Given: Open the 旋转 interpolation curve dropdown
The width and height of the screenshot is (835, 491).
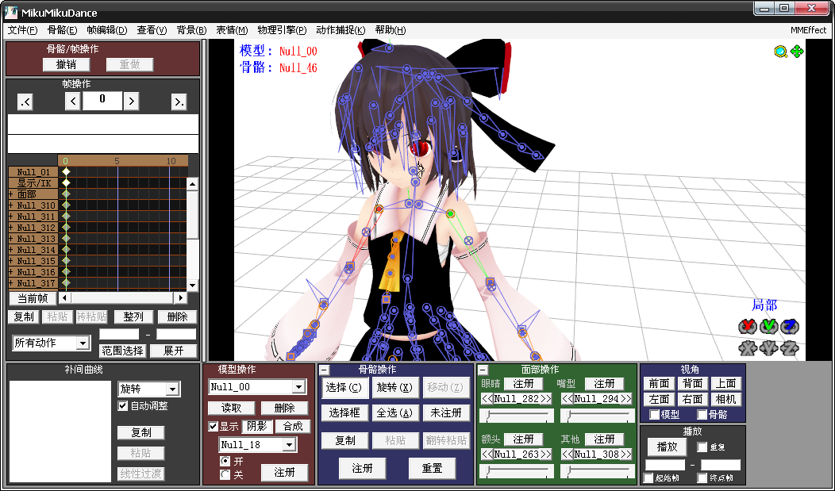Looking at the screenshot, I should [x=172, y=389].
